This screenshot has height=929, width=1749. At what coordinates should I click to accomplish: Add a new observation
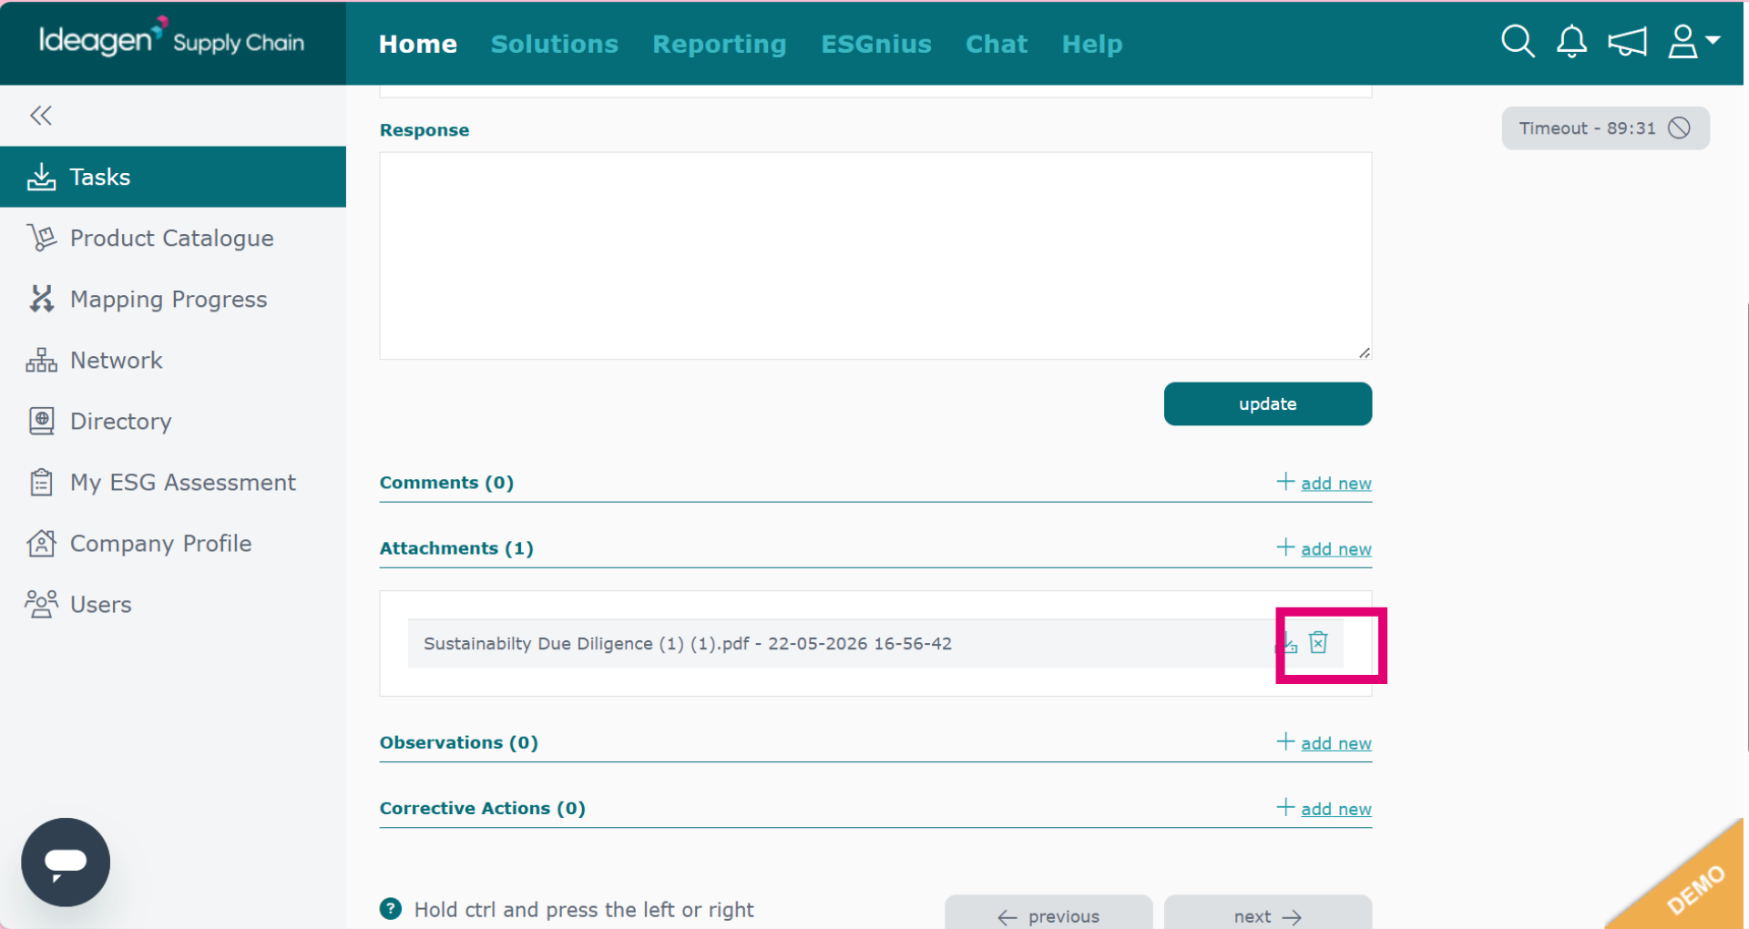1325,742
